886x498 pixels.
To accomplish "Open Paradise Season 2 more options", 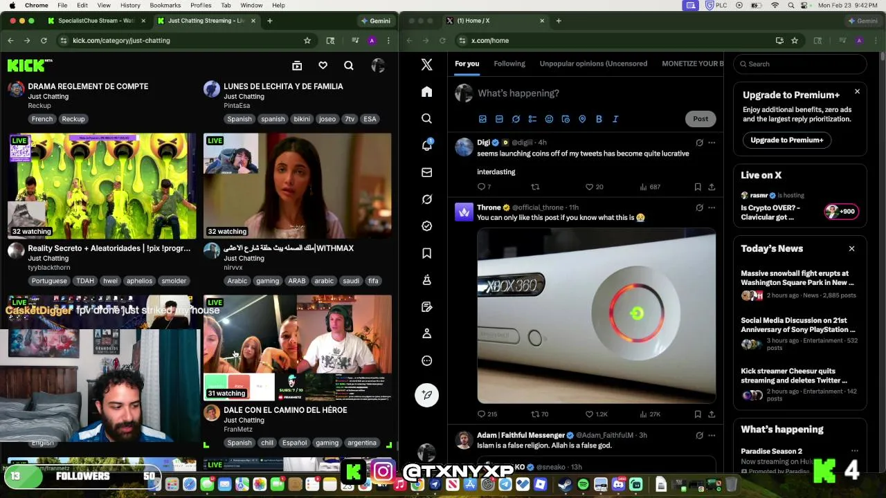I will pyautogui.click(x=854, y=451).
